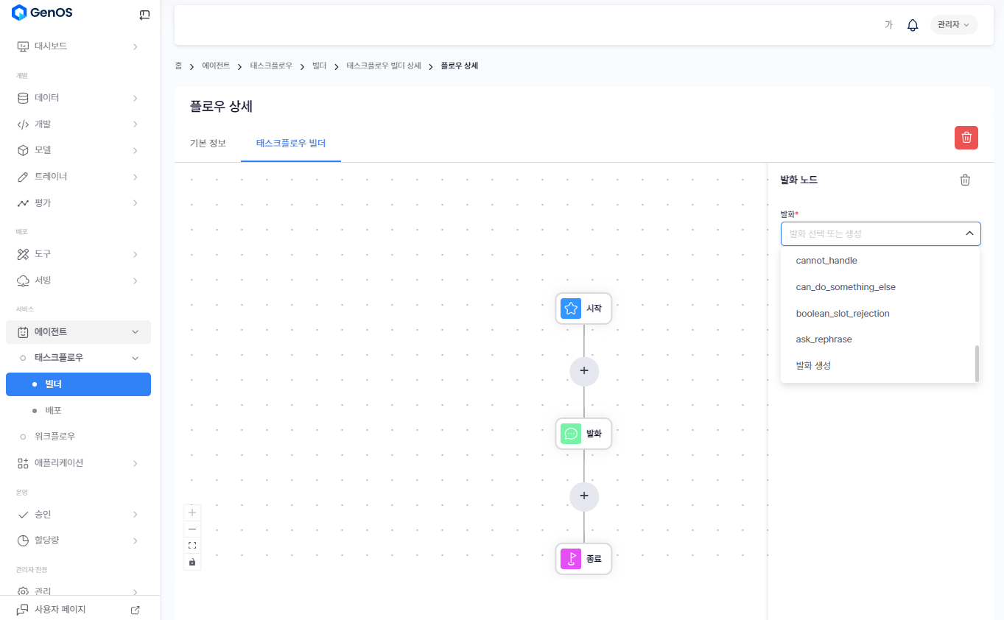Add a node below the 시작 node
Viewport: 1004px width, 620px height.
click(583, 371)
